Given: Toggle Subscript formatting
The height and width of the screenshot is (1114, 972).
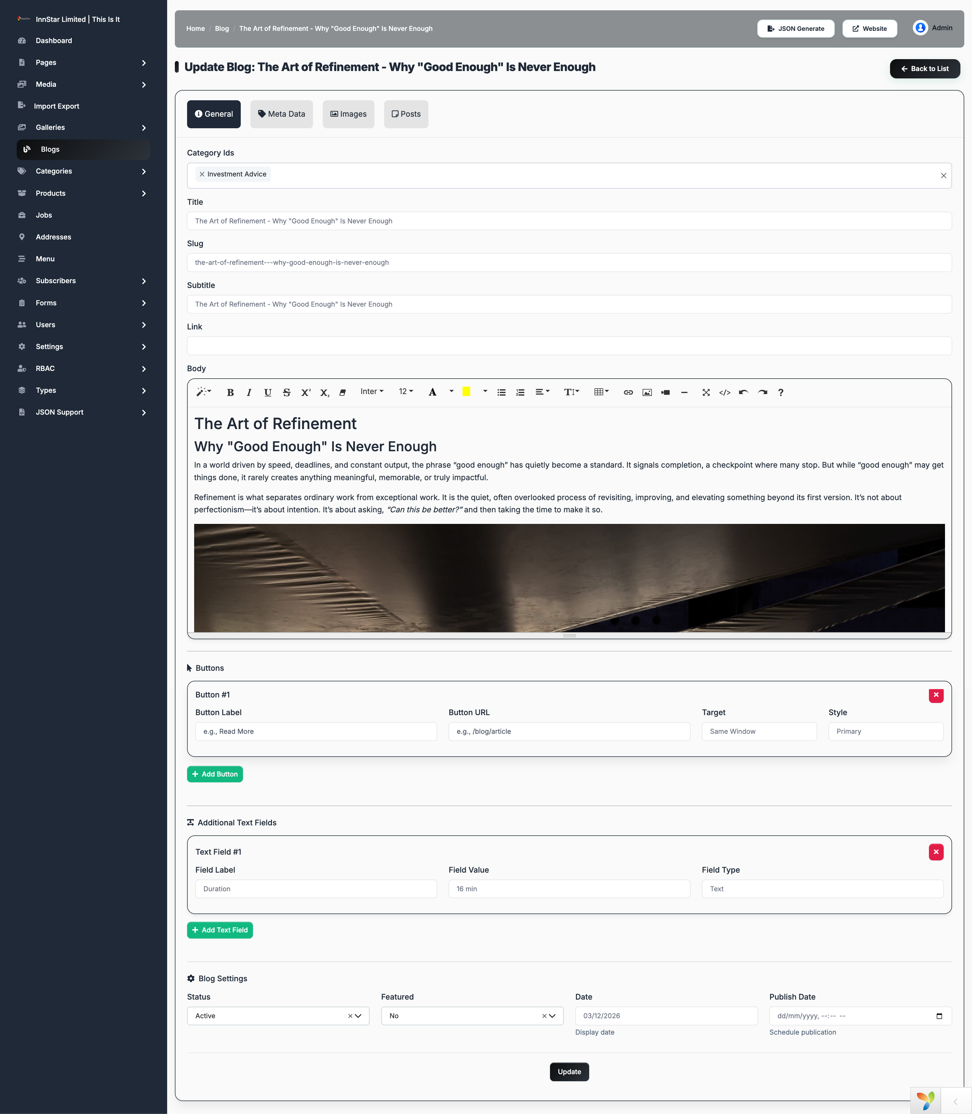Looking at the screenshot, I should (324, 392).
